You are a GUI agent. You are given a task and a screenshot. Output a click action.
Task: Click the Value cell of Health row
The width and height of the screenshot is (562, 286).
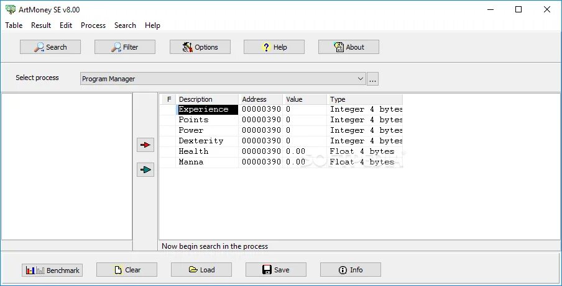point(305,151)
